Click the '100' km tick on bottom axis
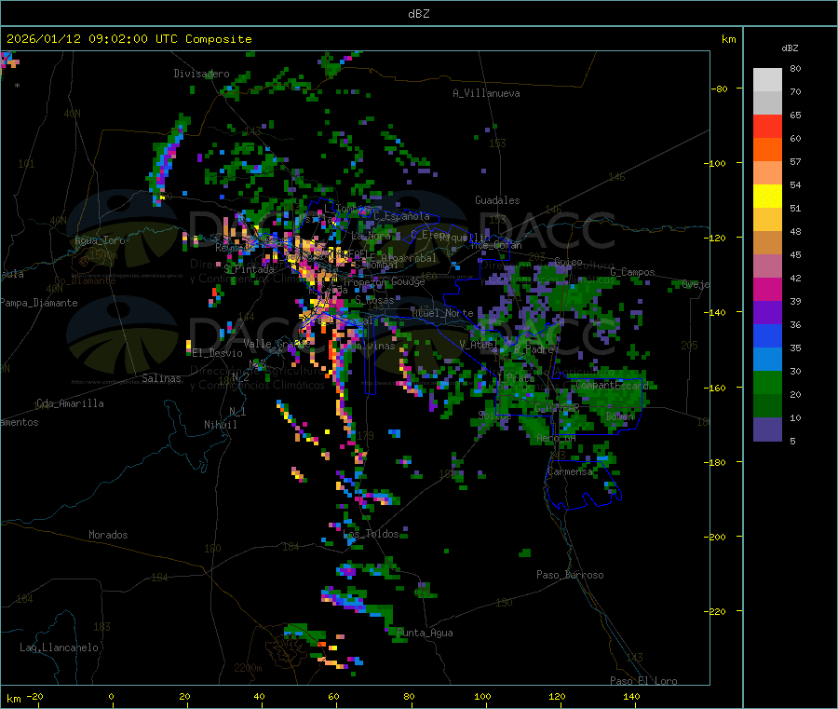The height and width of the screenshot is (709, 838). (482, 697)
